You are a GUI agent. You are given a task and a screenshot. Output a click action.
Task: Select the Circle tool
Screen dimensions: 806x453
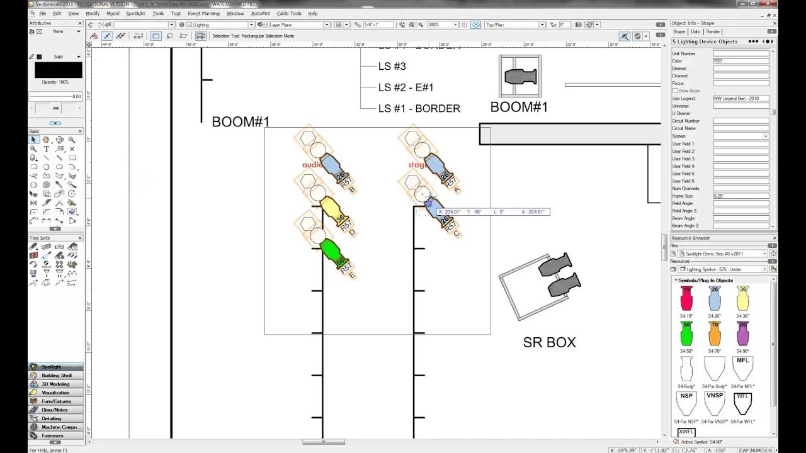click(x=47, y=167)
